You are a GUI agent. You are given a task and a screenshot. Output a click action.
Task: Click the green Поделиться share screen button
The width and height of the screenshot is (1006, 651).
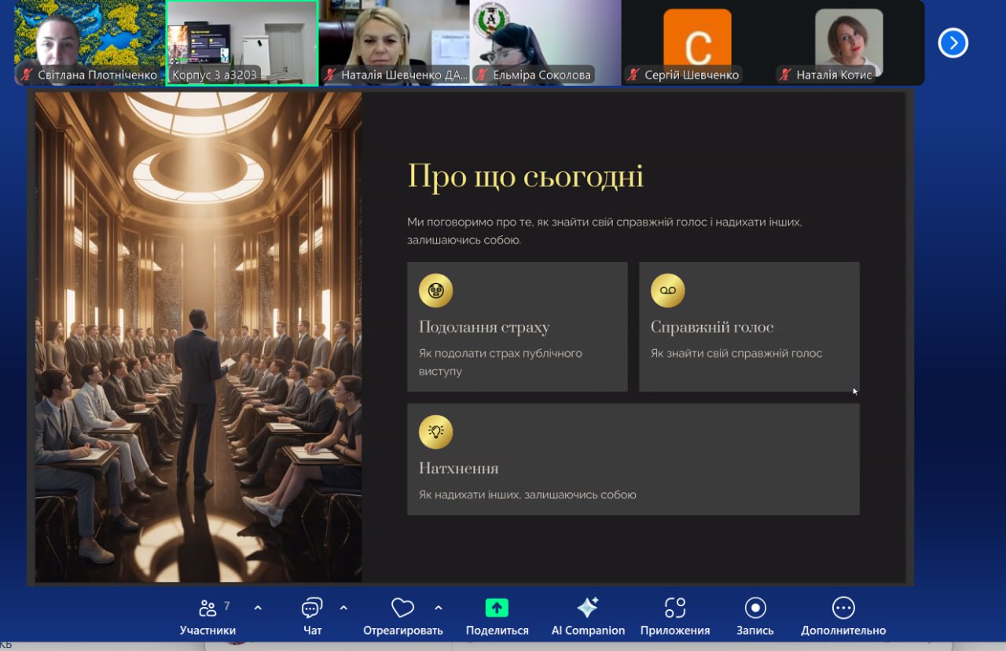point(497,616)
